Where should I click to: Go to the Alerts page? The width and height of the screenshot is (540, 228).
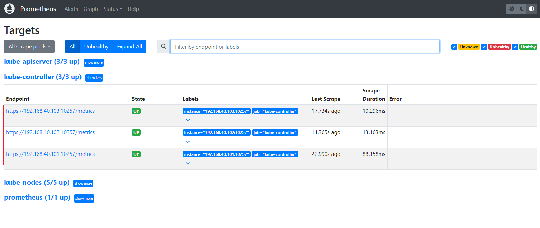click(71, 9)
